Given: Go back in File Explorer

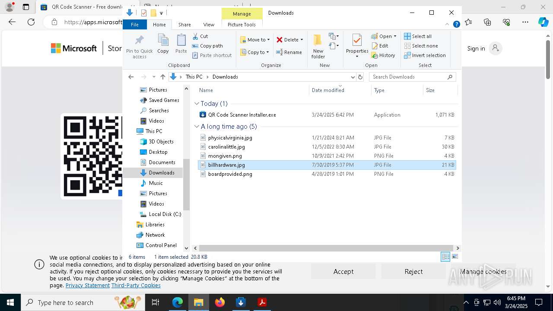Looking at the screenshot, I should [131, 77].
